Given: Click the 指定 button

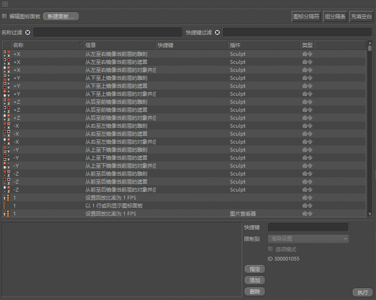Looking at the screenshot, I should (x=255, y=269).
